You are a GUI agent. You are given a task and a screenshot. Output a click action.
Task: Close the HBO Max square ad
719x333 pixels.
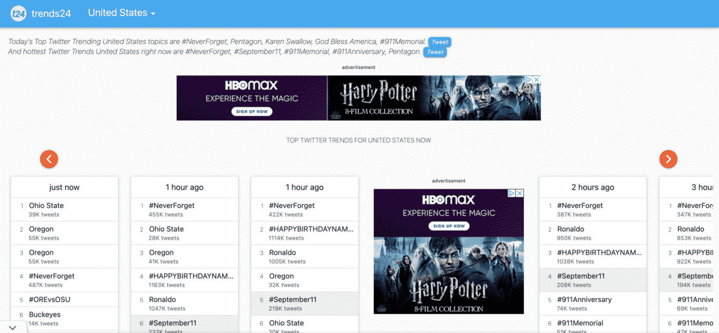point(519,193)
